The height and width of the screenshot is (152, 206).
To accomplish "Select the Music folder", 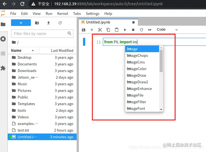I will (42, 84).
